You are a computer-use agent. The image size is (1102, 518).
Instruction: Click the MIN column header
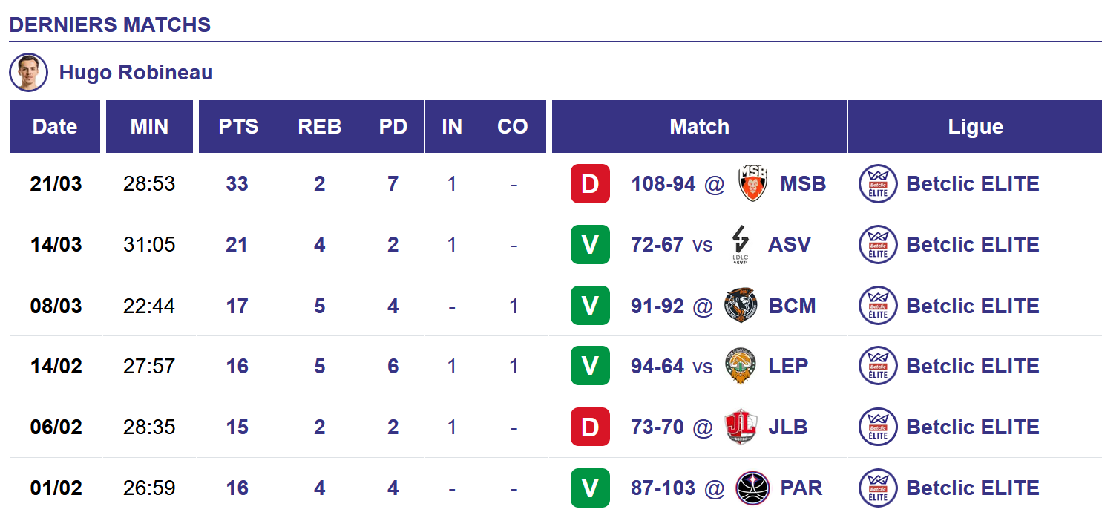(149, 126)
